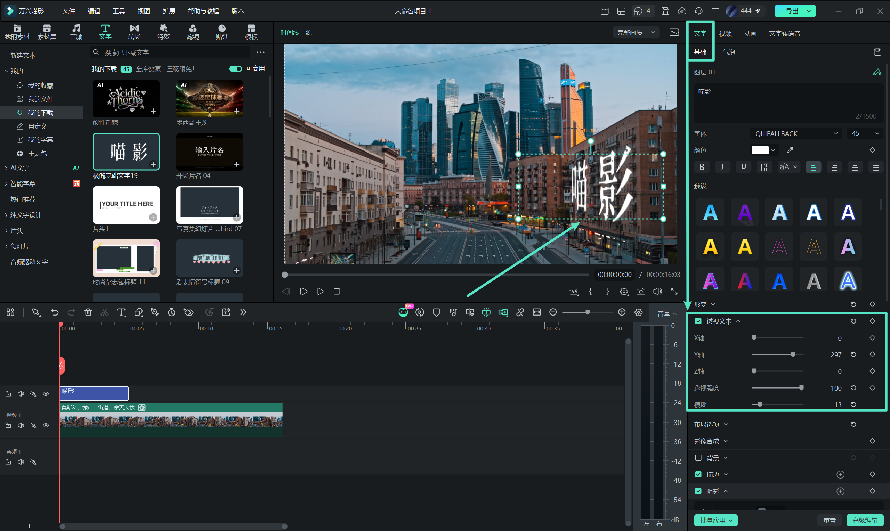The height and width of the screenshot is (531, 890).
Task: Toggle the 可商用 switch off
Action: pos(235,69)
